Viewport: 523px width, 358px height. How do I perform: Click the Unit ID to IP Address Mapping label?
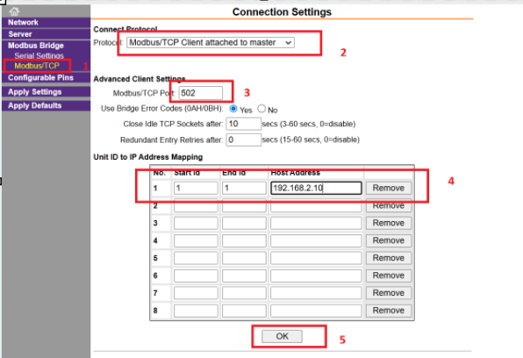(148, 157)
